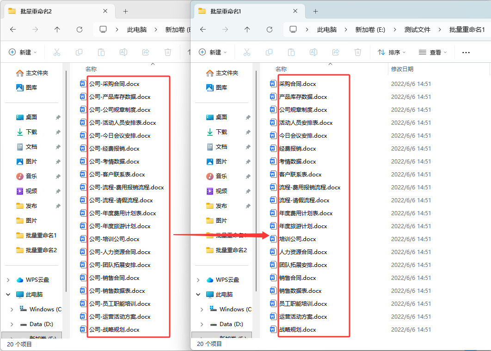Open 新建 dropdown in the right window
This screenshot has height=351, width=491.
pos(213,52)
